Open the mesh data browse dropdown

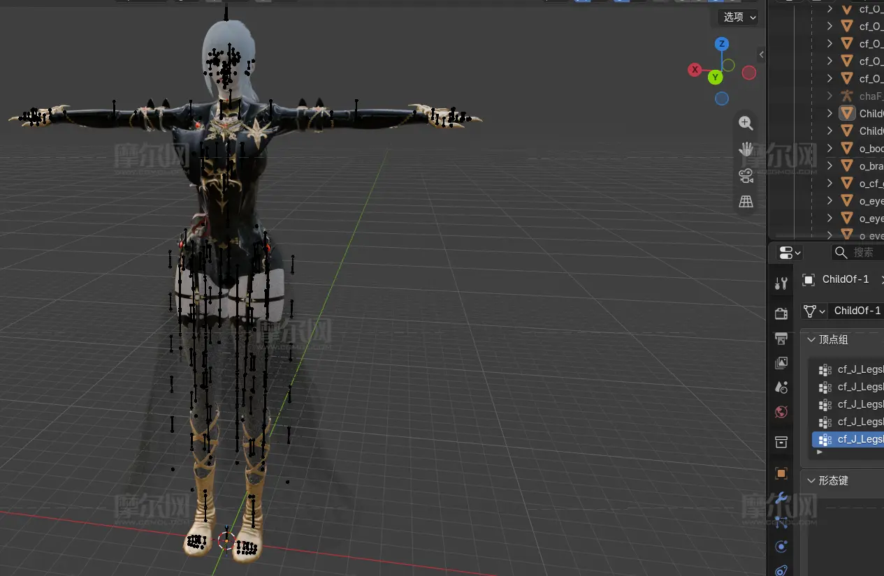point(813,311)
